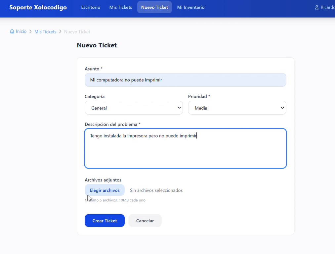Click the Soporte Xolocodigo brand logo
The image size is (335, 254).
point(38,7)
